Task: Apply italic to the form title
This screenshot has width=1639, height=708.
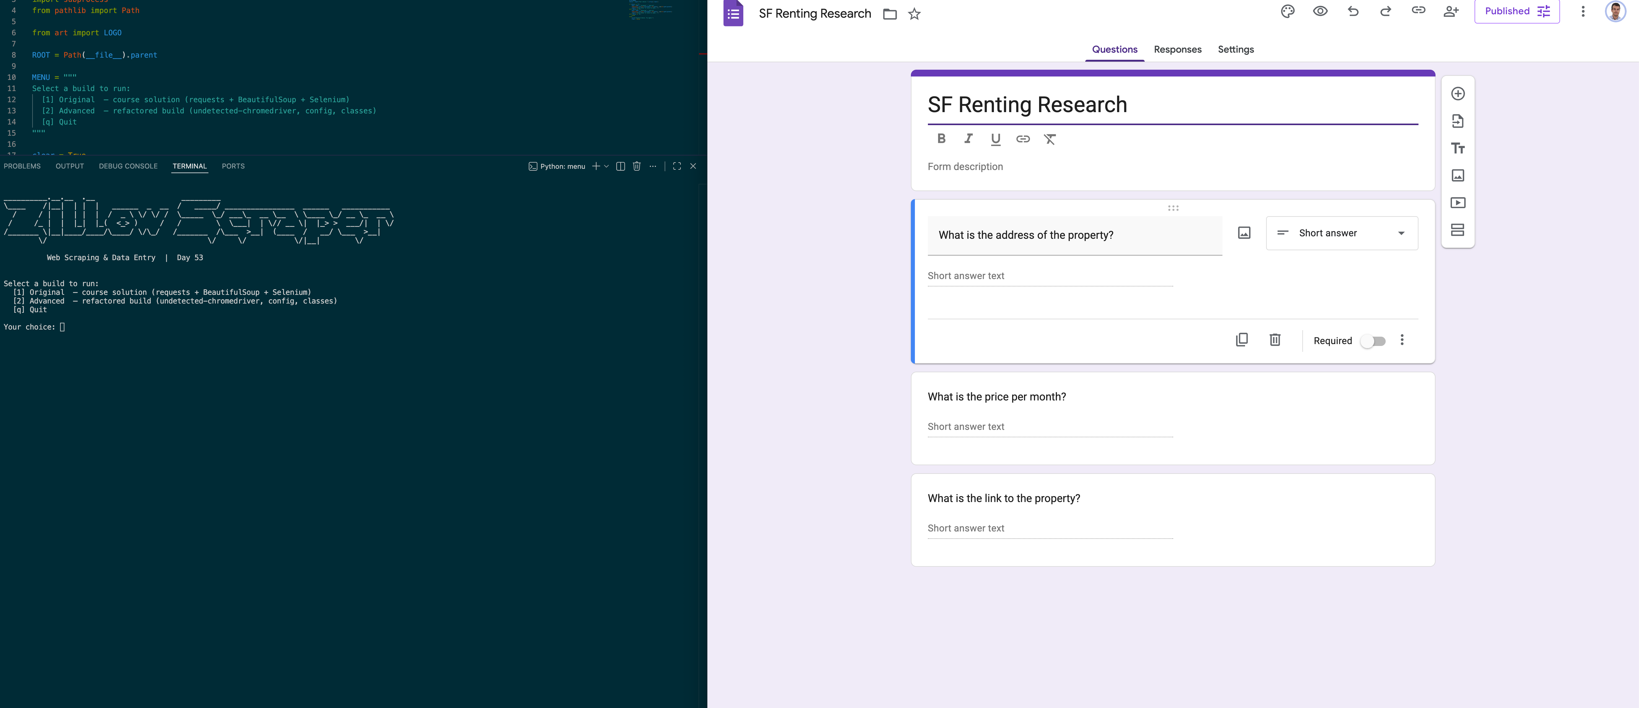Action: (968, 139)
